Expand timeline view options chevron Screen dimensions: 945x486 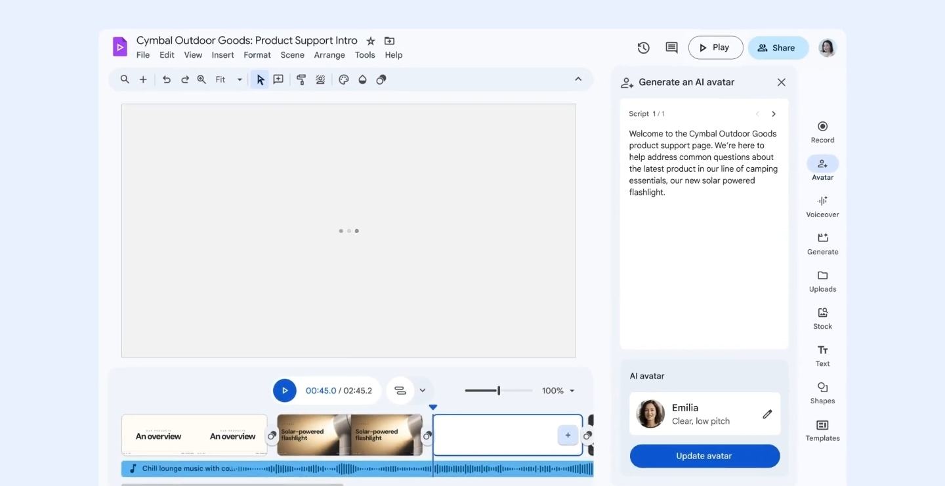(x=423, y=390)
